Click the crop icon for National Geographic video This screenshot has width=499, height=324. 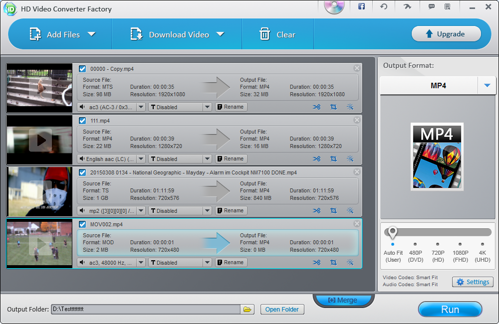333,210
